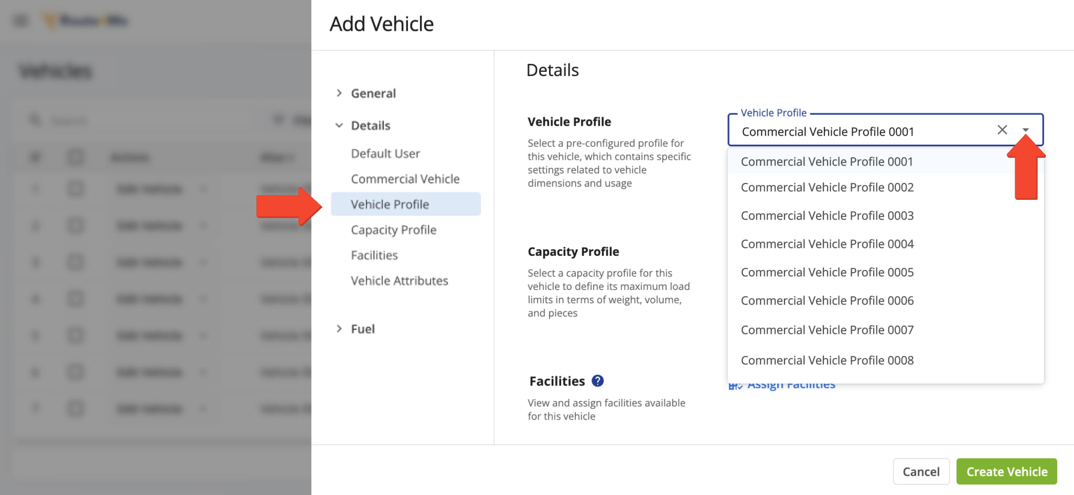Pick Commercial Vehicle Profile 0008 option
Image resolution: width=1074 pixels, height=495 pixels.
point(826,361)
